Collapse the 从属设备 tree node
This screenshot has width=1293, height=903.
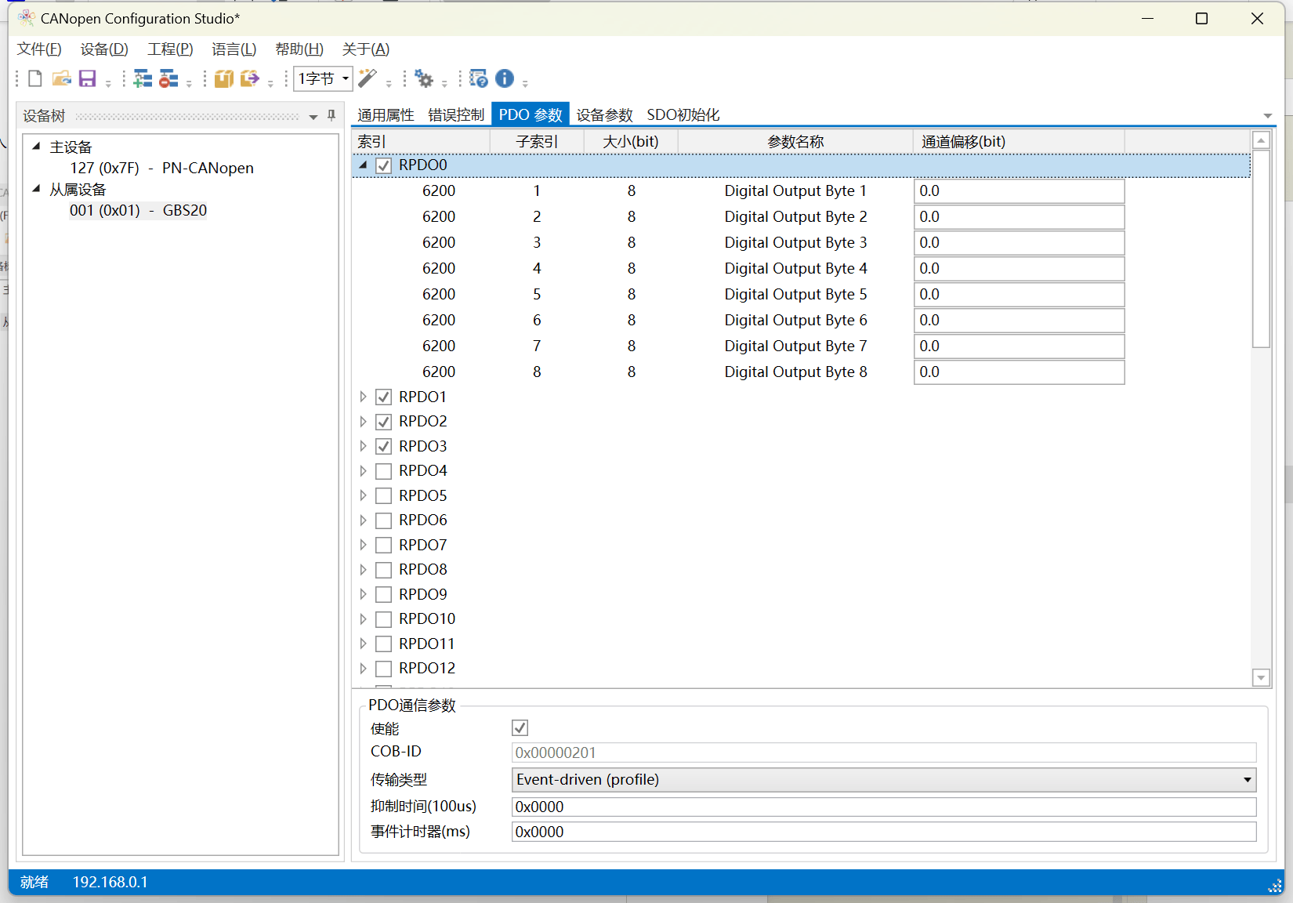coord(36,188)
